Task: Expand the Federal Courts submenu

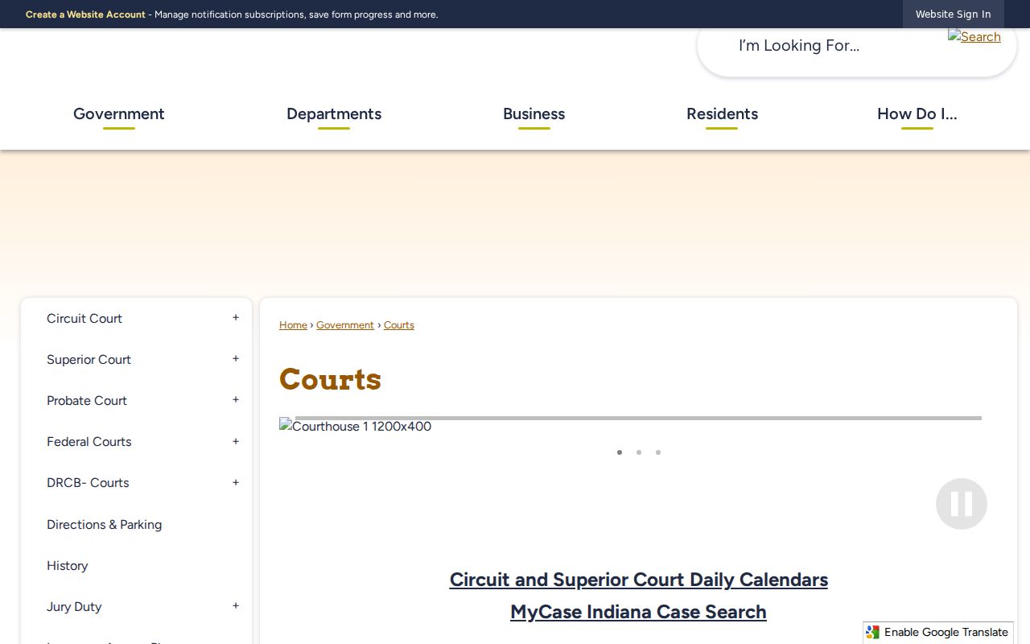Action: 236,442
